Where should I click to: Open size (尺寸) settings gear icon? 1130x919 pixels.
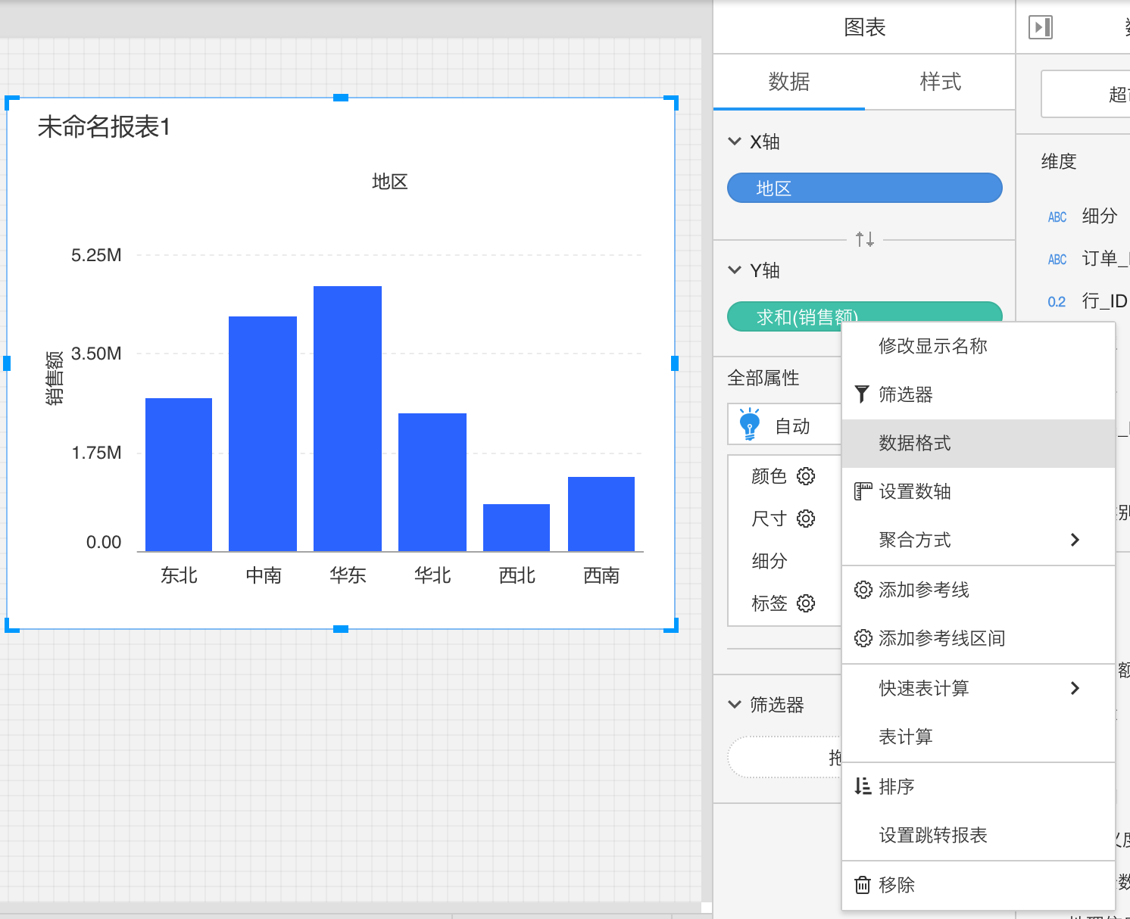[806, 519]
